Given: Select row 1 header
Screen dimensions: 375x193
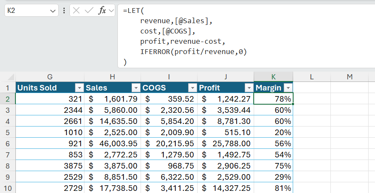Looking at the screenshot, I should 8,87.
